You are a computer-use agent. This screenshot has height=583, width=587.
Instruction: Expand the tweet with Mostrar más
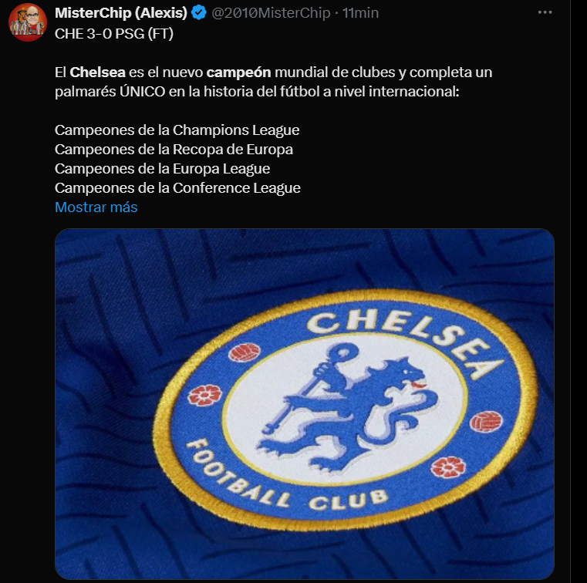[x=96, y=207]
